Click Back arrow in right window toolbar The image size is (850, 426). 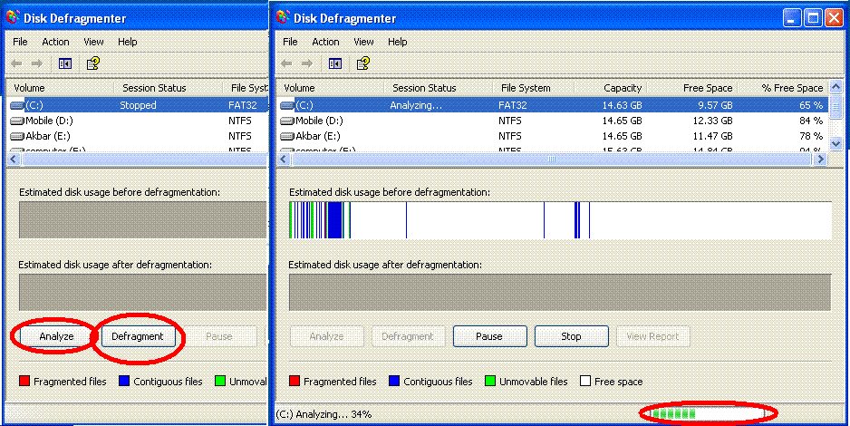286,64
